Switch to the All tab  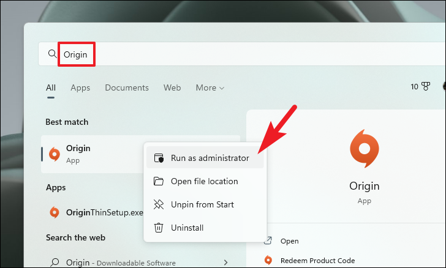pos(51,87)
